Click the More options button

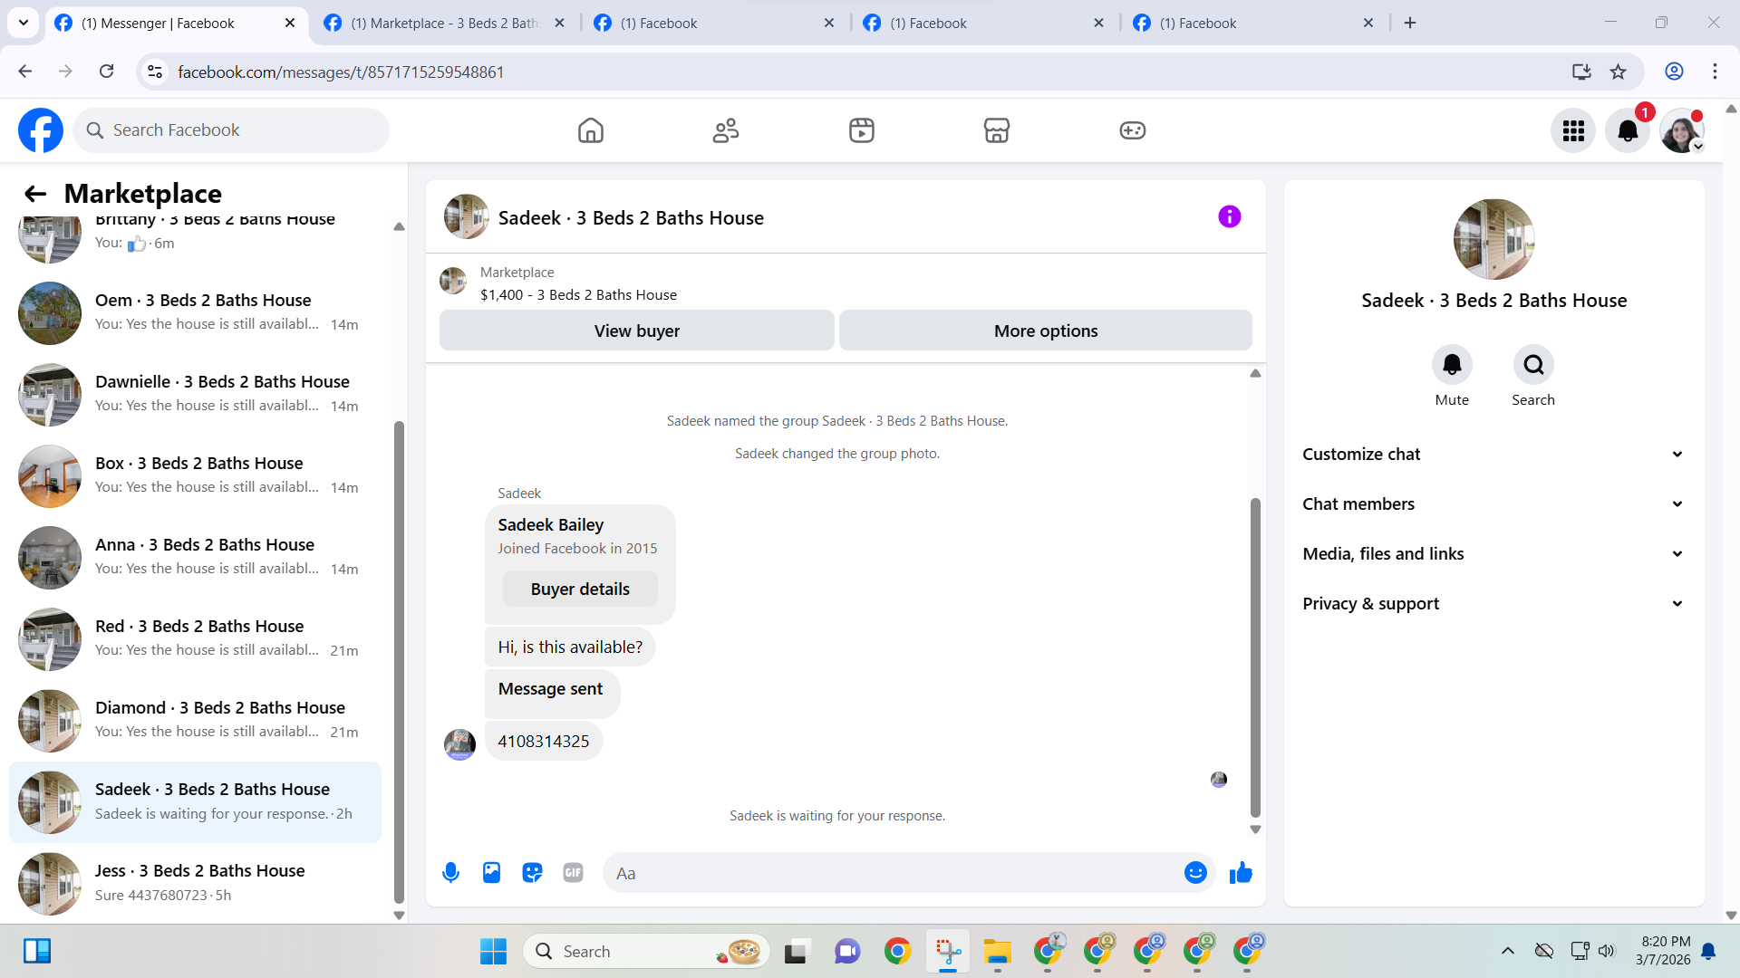(x=1046, y=331)
